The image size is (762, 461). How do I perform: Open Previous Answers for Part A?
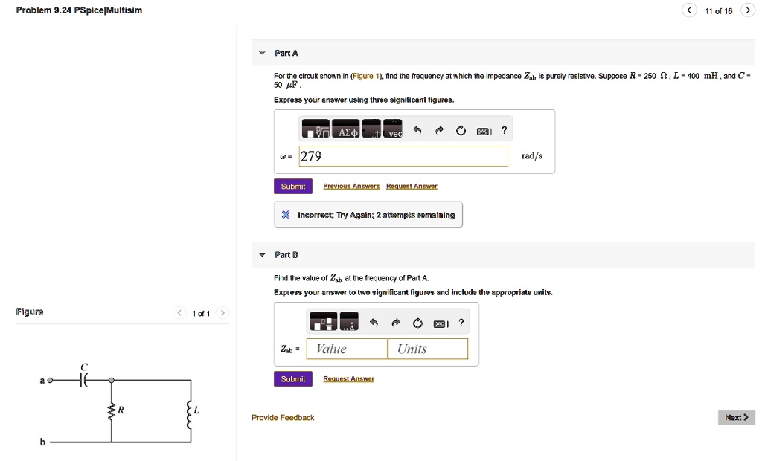(351, 187)
